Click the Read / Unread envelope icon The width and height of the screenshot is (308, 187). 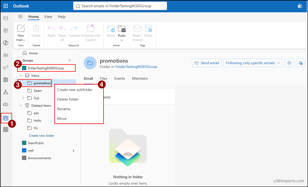click(137, 28)
